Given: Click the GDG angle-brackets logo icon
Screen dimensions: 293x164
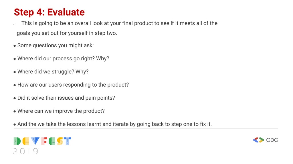Looking at the screenshot, I should 259,140.
